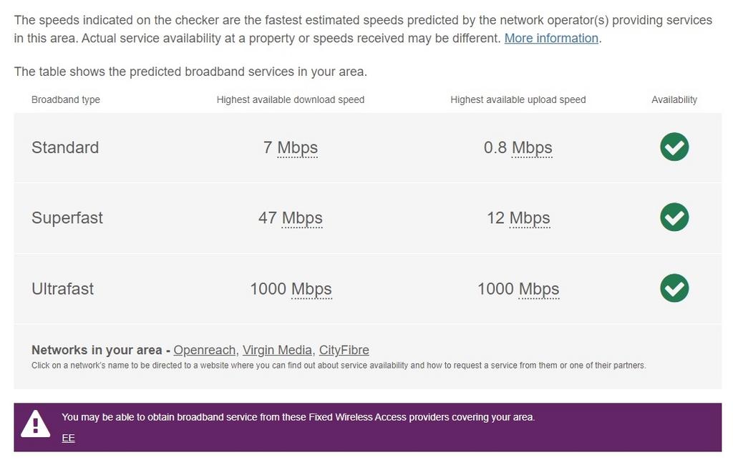733x465 pixels.
Task: Select the Broadband type column header
Action: pyautogui.click(x=65, y=99)
